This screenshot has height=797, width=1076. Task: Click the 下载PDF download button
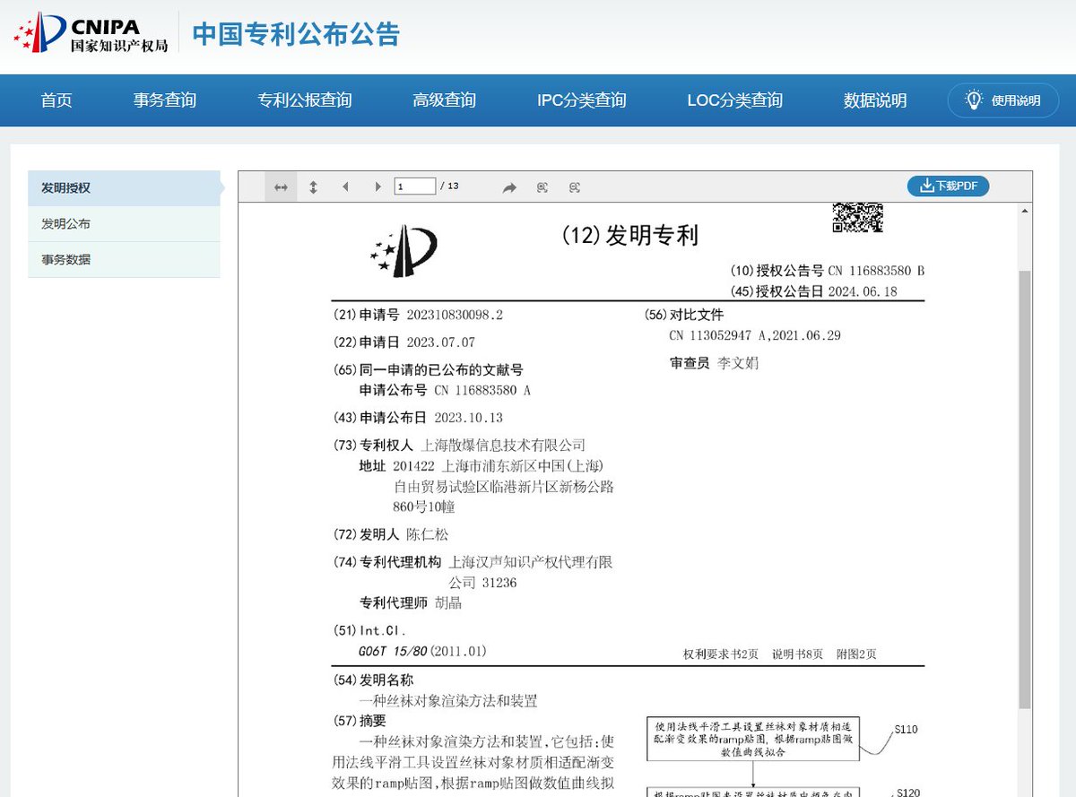click(949, 186)
